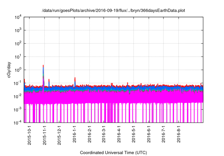Click the cGy/day y-axis label
The width and height of the screenshot is (224, 156).
(9, 70)
